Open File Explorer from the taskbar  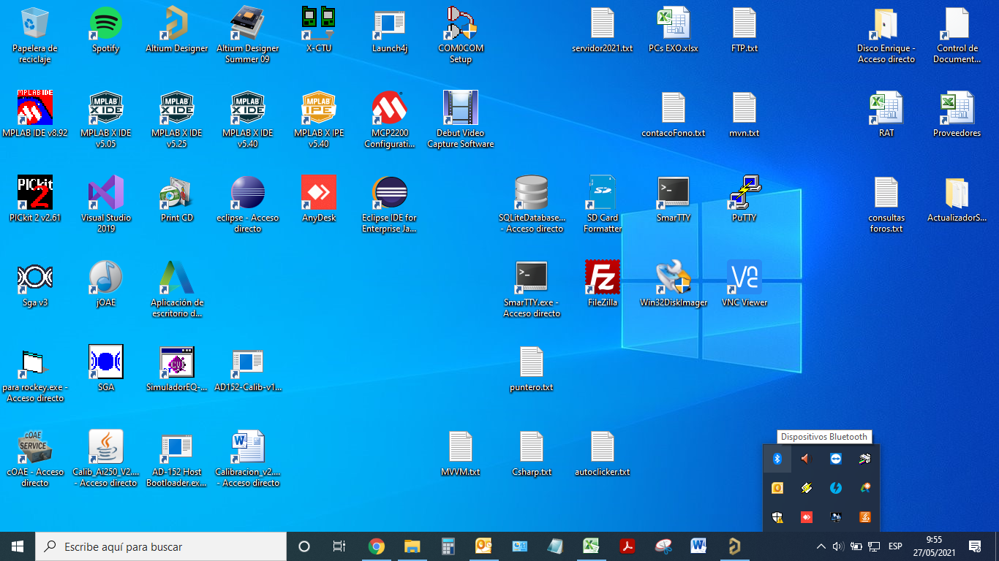[412, 546]
